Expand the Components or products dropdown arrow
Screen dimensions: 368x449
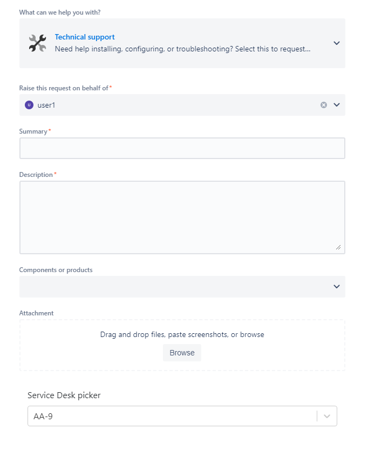(337, 287)
